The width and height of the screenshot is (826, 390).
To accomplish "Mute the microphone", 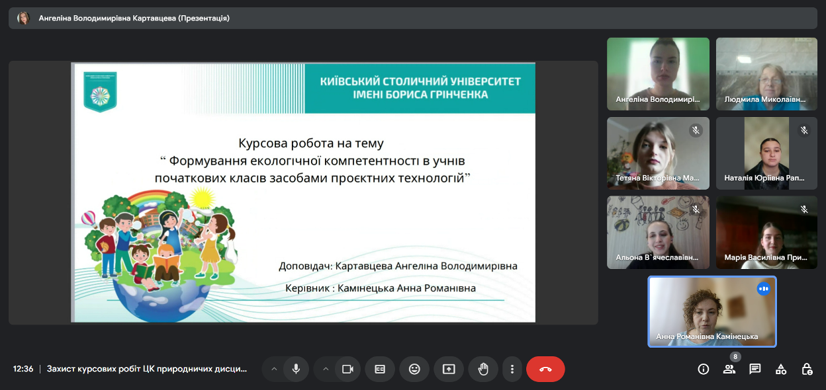I will click(296, 369).
